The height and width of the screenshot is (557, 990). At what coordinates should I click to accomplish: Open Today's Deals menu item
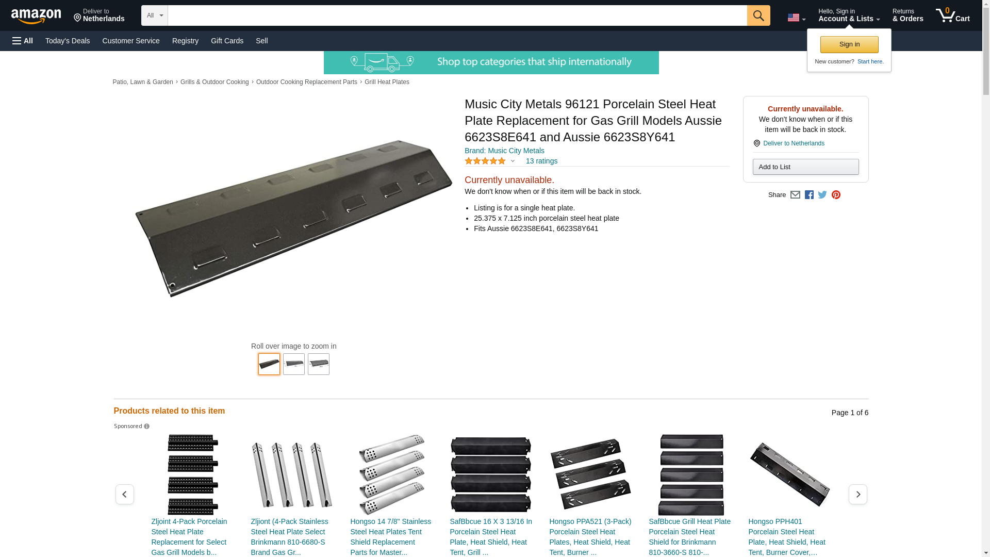click(68, 41)
